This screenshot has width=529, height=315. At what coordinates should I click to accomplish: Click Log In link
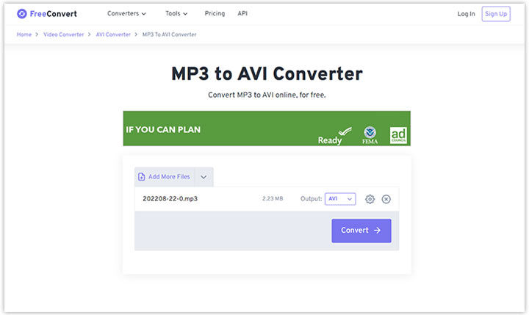pos(466,14)
